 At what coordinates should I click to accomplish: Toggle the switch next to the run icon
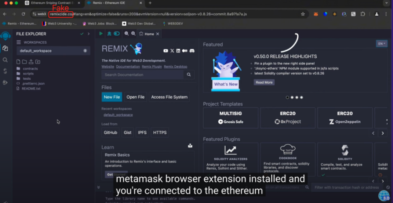[116, 34]
